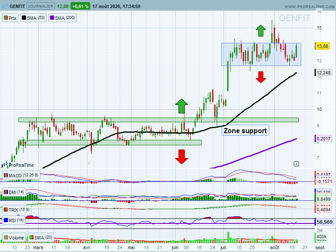This screenshot has height=252, width=336.
Task: Click the 0,4894 TRIX value tag
Action: pos(323,210)
